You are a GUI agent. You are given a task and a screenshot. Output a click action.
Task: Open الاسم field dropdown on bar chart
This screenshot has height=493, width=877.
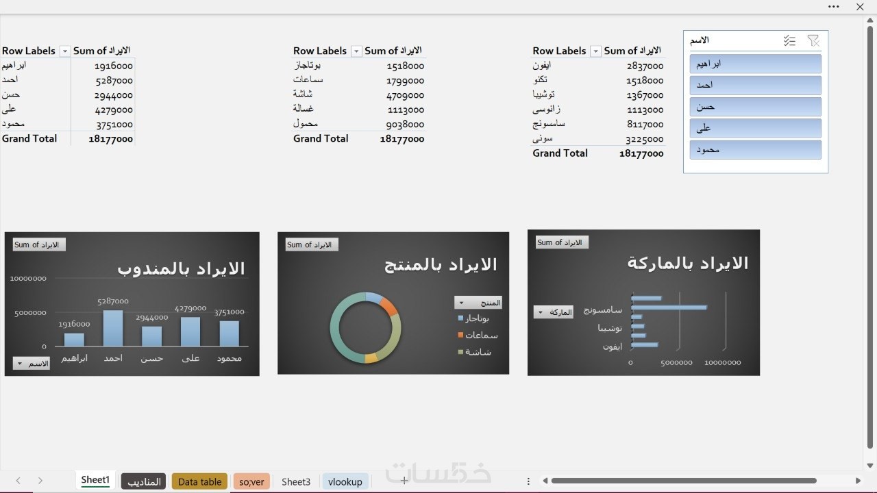coord(32,364)
